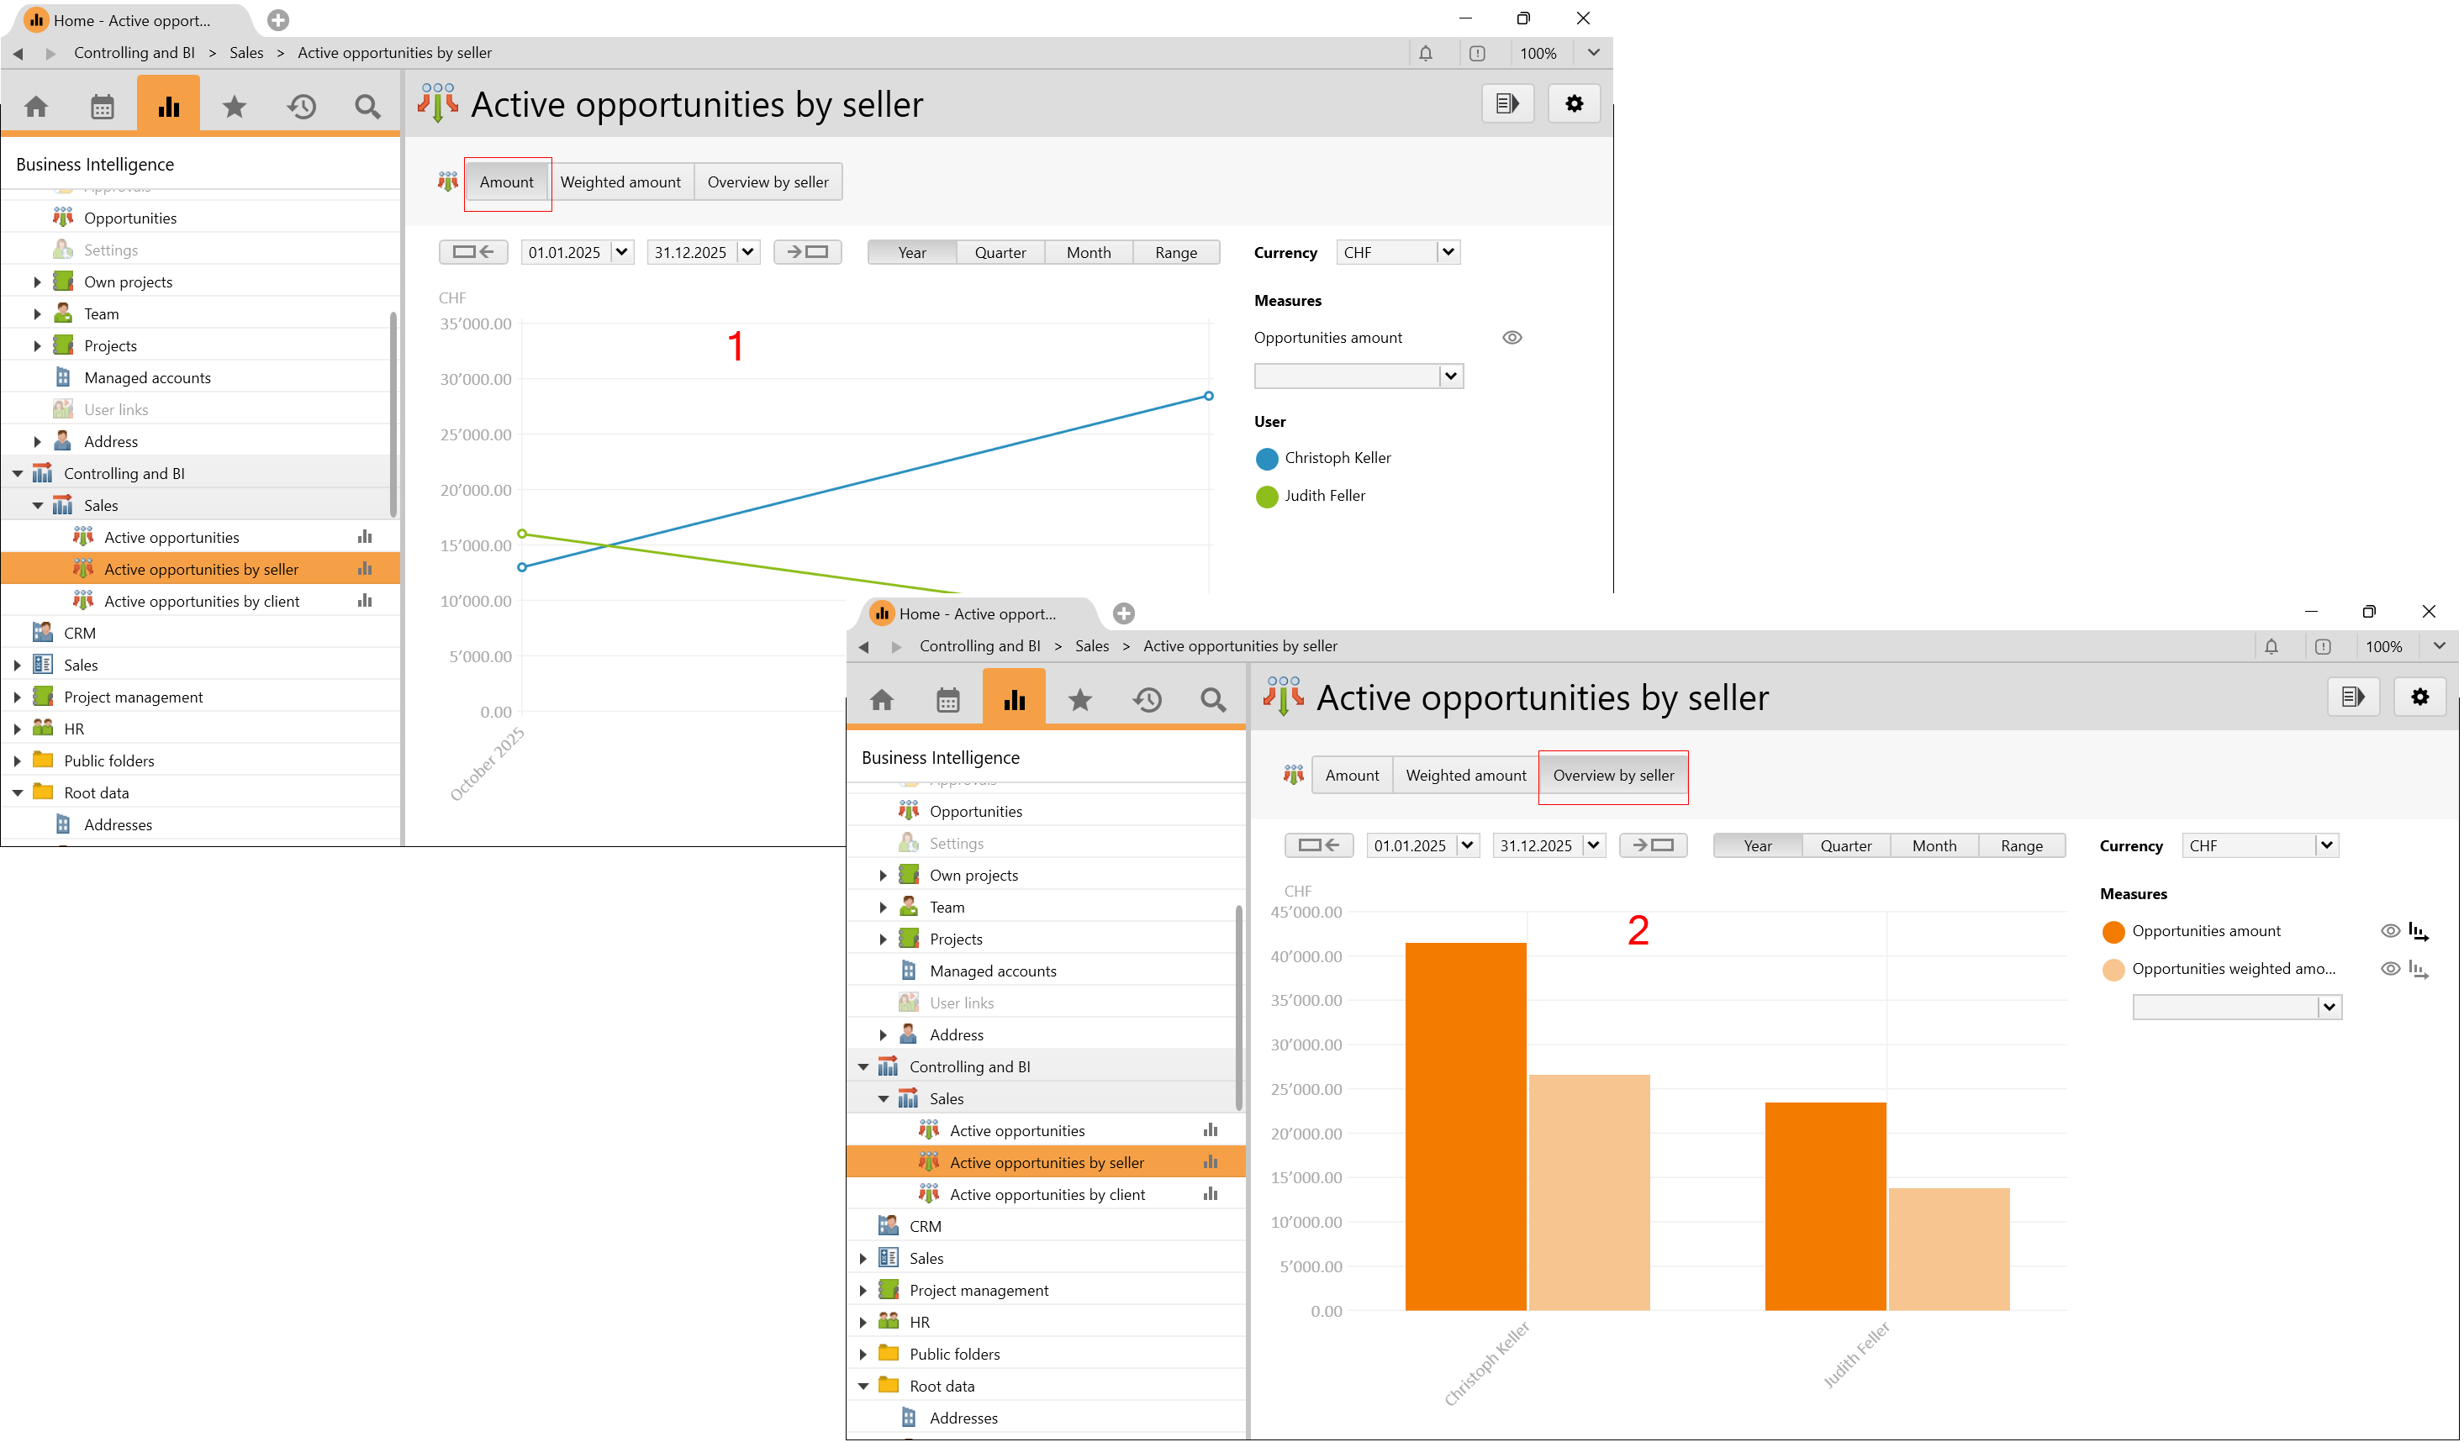Toggle side panel icon in window 1 header
This screenshot has width=2464, height=1442.
pyautogui.click(x=1507, y=103)
